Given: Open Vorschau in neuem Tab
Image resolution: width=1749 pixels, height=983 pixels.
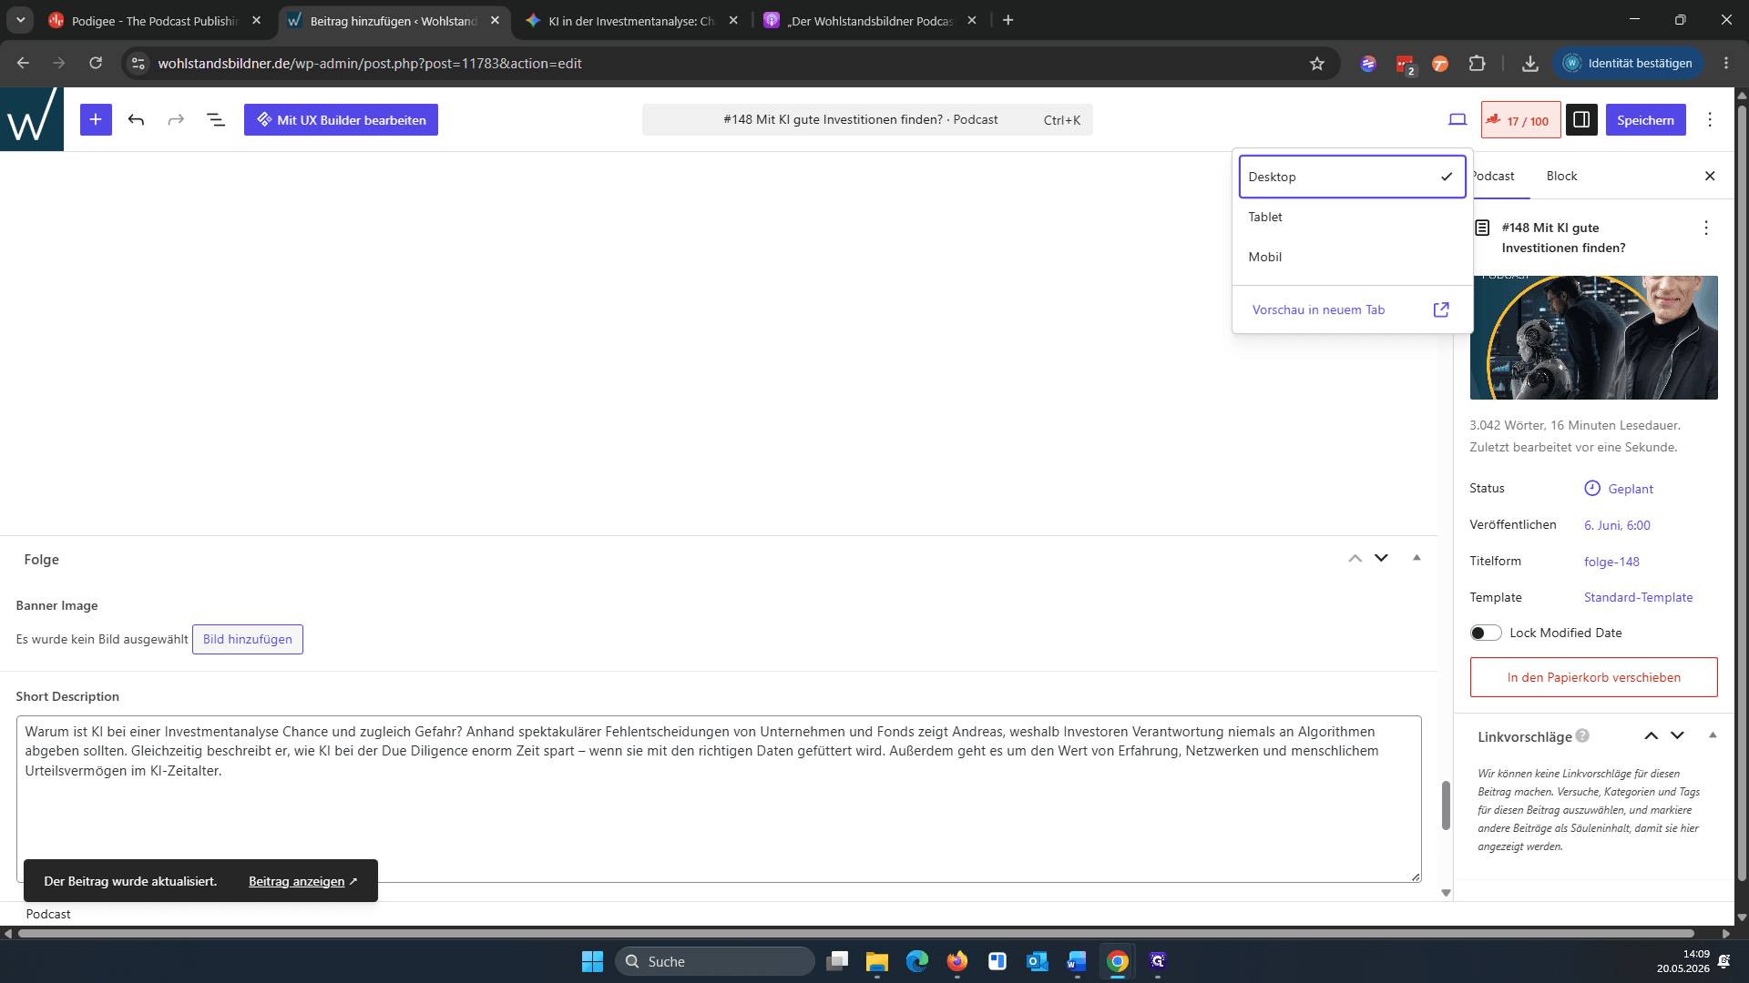Looking at the screenshot, I should click(1352, 309).
